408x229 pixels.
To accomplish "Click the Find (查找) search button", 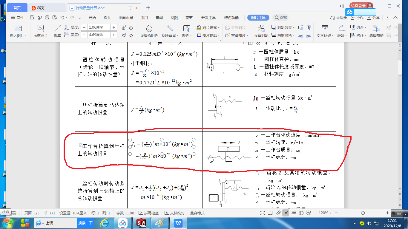I will [x=281, y=18].
